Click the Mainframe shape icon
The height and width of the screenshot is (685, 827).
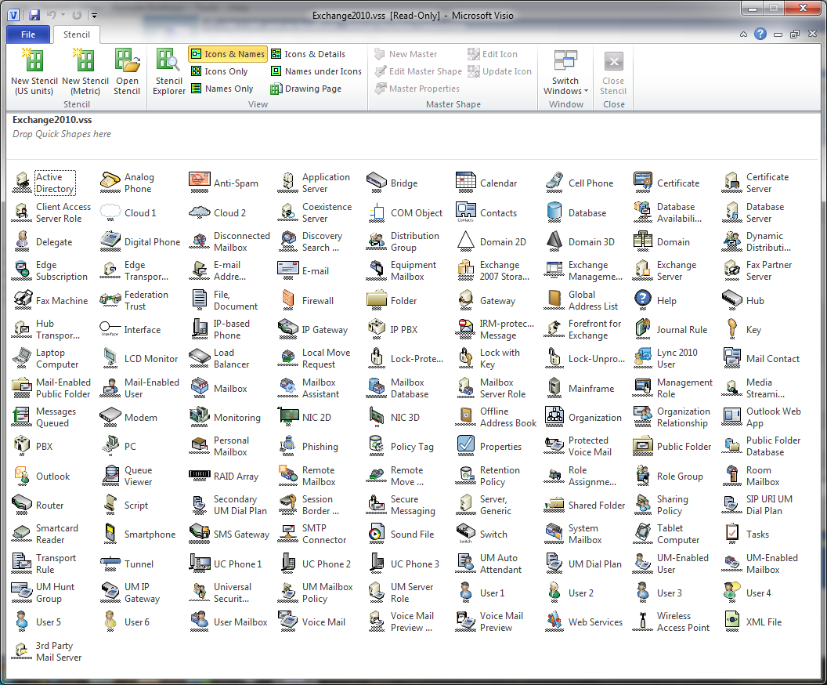(x=554, y=389)
